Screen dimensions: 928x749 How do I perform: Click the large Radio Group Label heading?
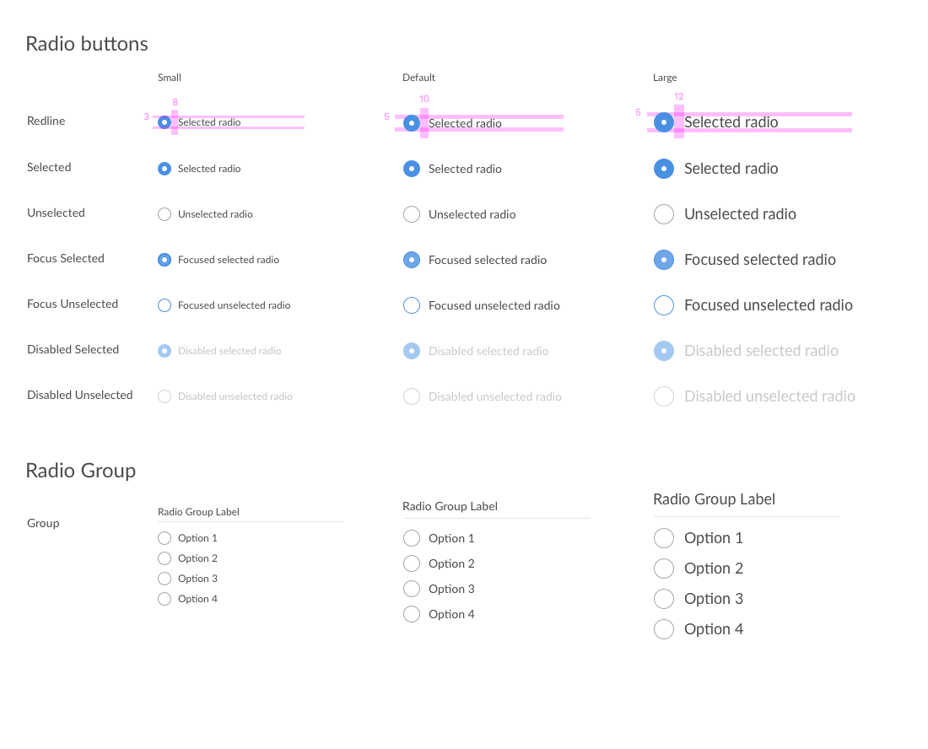(714, 499)
